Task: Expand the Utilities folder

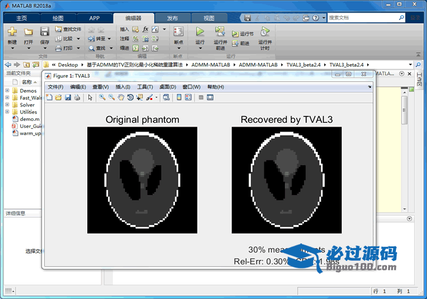Action: [7, 111]
